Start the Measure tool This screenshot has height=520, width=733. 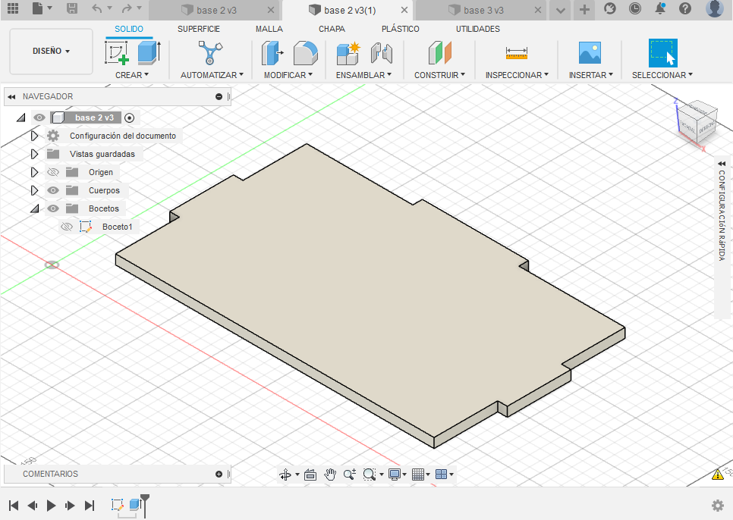517,53
